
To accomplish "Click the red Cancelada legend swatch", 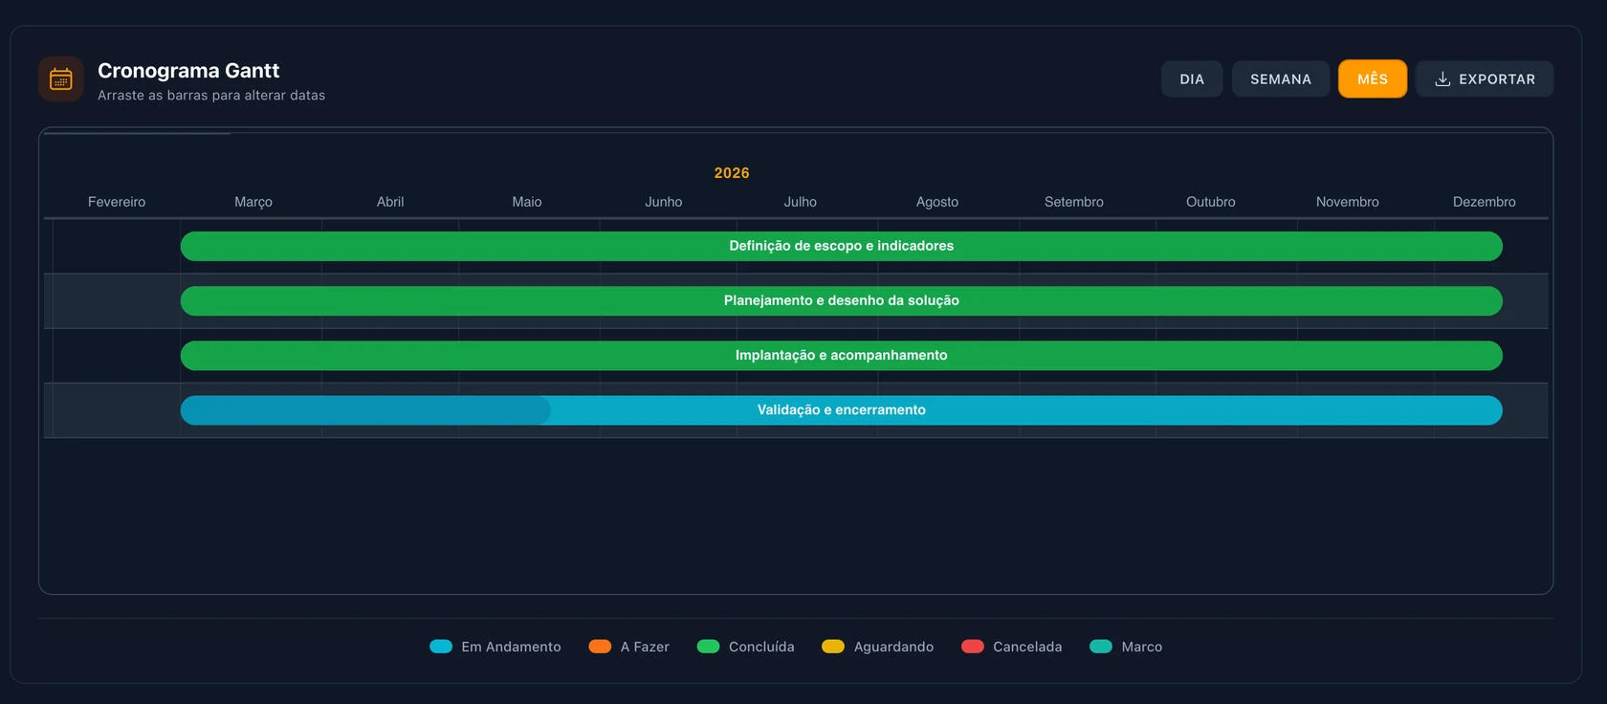I will click(x=973, y=647).
